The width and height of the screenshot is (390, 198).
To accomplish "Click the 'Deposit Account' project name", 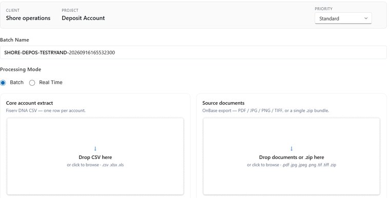I will click(83, 18).
